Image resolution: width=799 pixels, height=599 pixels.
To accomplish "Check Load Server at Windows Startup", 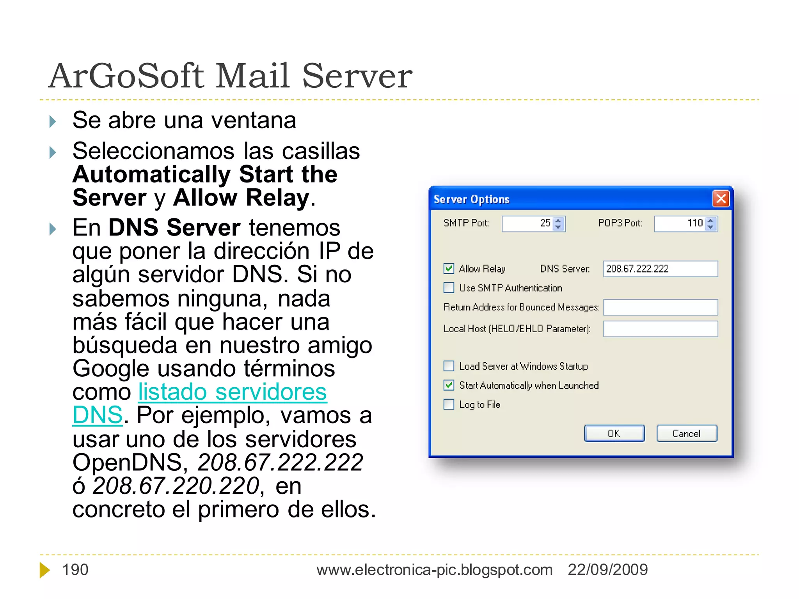I will point(449,366).
